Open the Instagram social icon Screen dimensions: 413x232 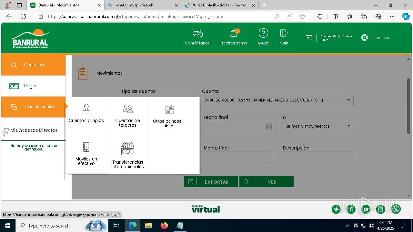381,209
